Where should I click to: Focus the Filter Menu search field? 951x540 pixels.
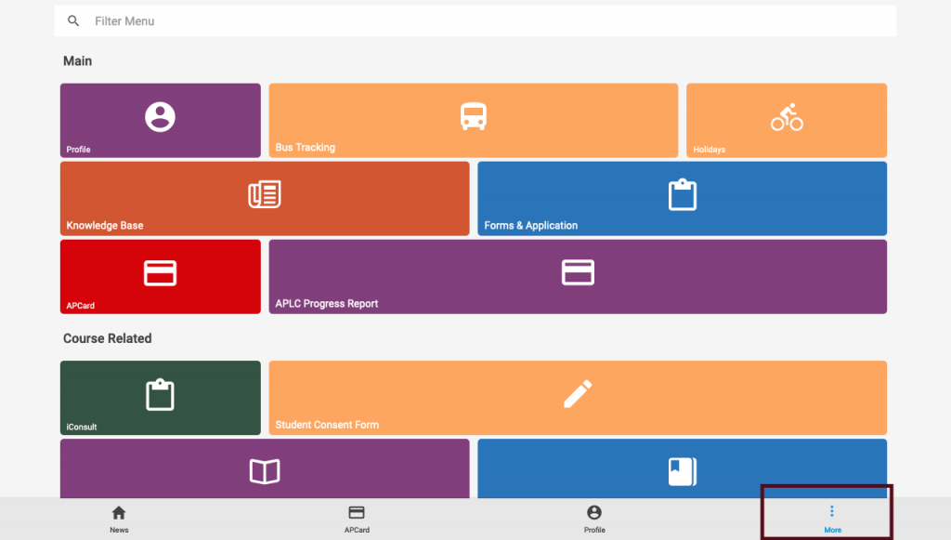tap(464, 21)
